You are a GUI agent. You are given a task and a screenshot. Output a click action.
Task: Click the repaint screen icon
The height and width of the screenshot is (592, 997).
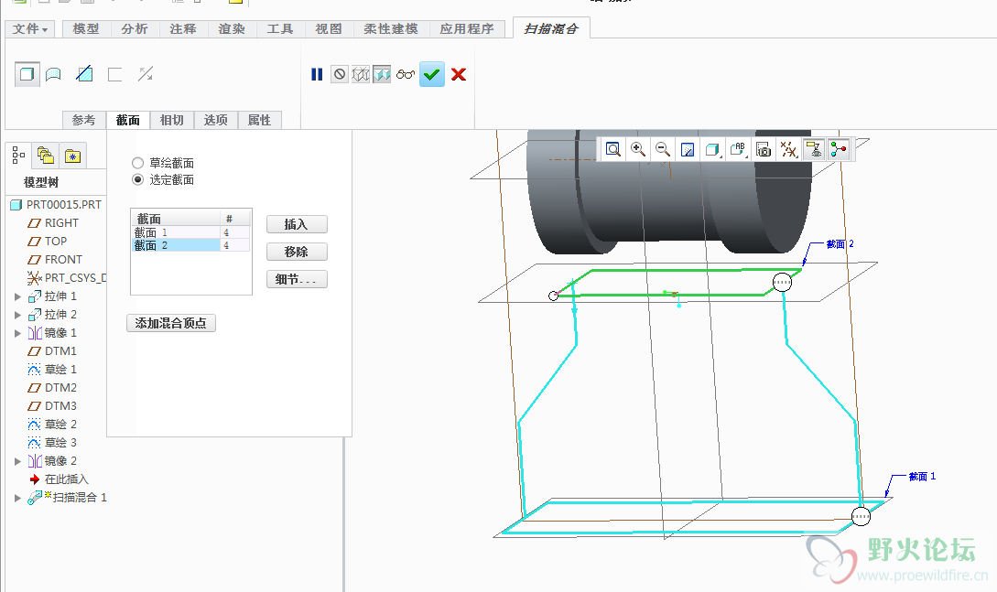pos(688,149)
